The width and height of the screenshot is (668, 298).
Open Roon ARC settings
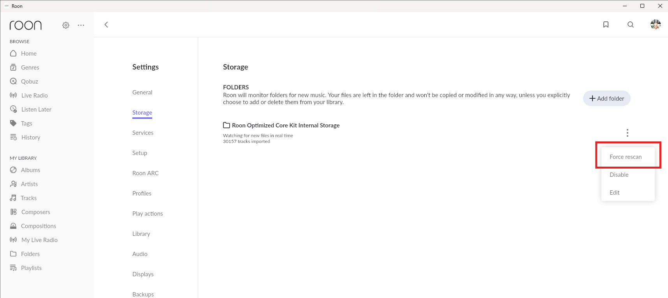(x=146, y=173)
